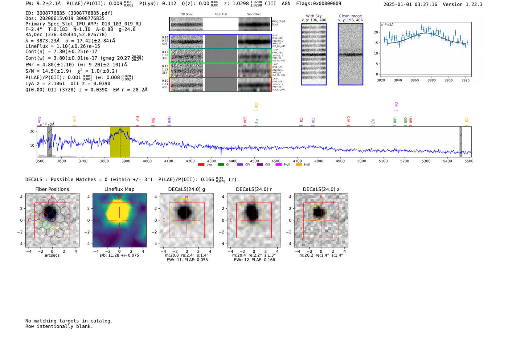The width and height of the screenshot is (508, 346).
Task: Select the red-bordered 2D spectrum row
Action: coord(221,84)
